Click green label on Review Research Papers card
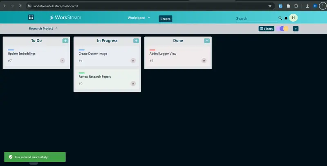Viewport: 327px width, 166px height. (81, 73)
